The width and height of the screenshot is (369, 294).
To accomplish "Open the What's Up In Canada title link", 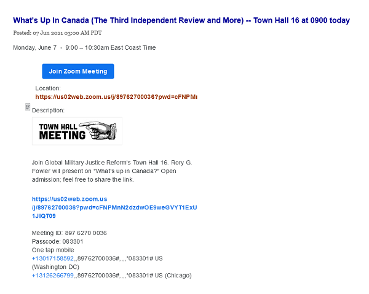I will tap(181, 20).
